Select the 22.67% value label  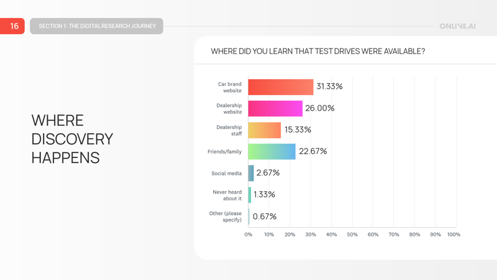pyautogui.click(x=312, y=151)
